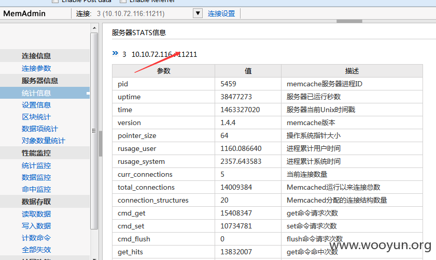436x260 pixels.
Task: Click the time value 1463327020
Action: (x=240, y=110)
